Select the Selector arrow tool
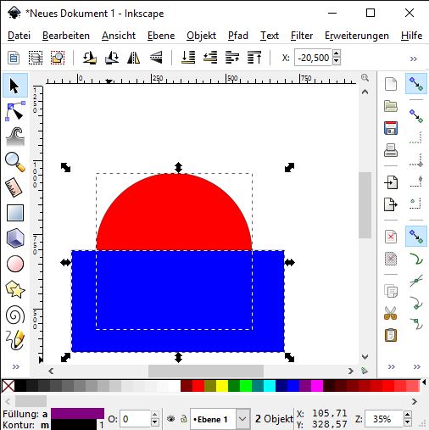This screenshot has height=430, width=429. point(15,86)
